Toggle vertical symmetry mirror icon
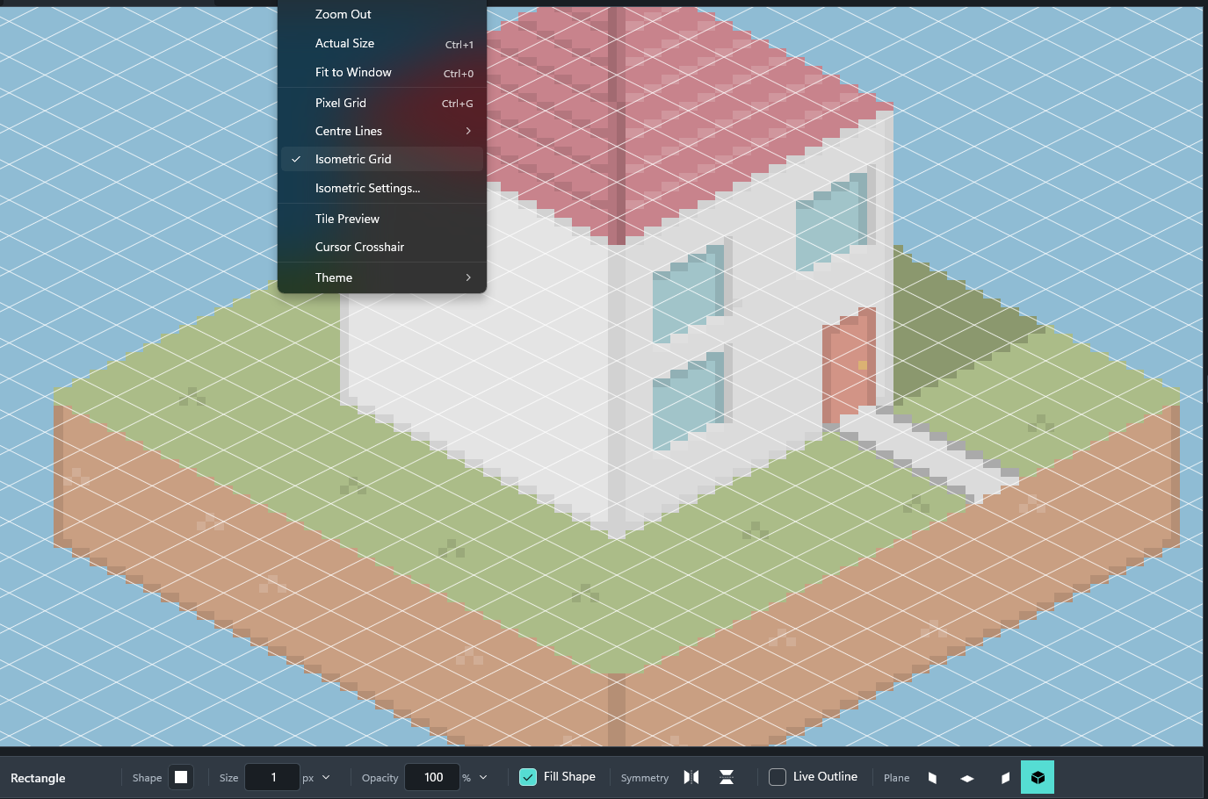This screenshot has width=1208, height=799. [x=727, y=777]
